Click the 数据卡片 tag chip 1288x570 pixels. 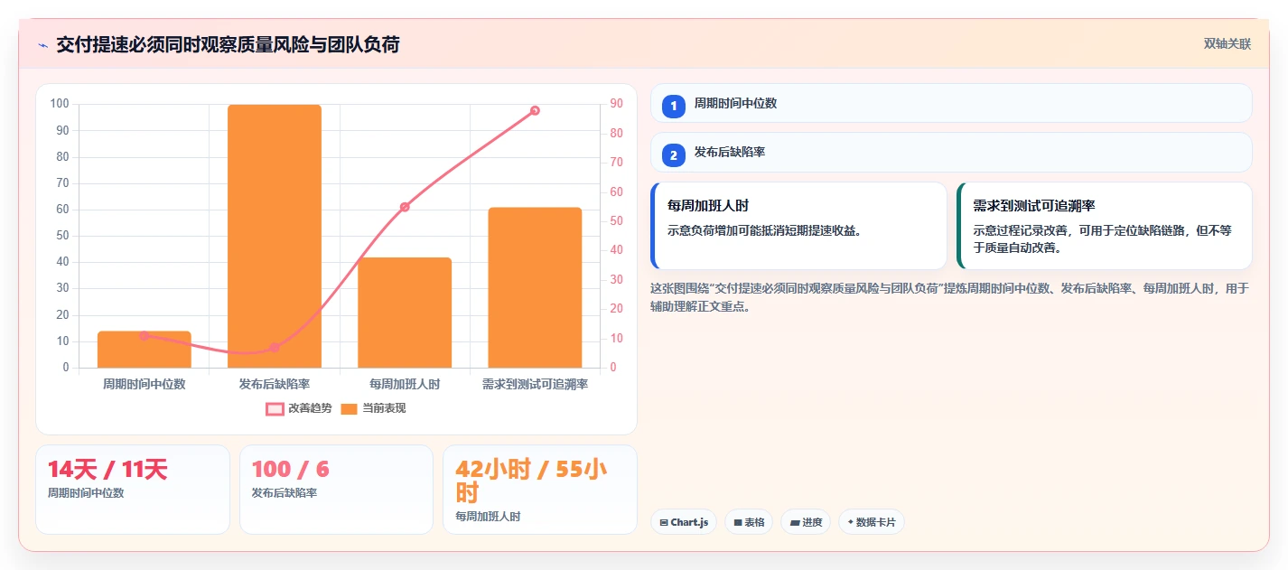(872, 522)
